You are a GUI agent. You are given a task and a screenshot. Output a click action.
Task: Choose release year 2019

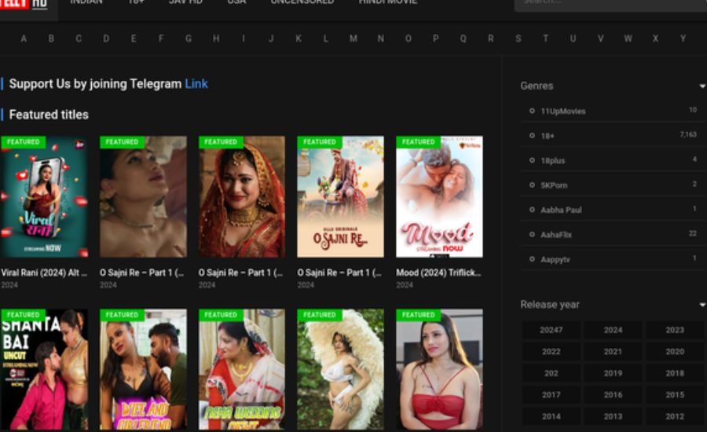[614, 373]
